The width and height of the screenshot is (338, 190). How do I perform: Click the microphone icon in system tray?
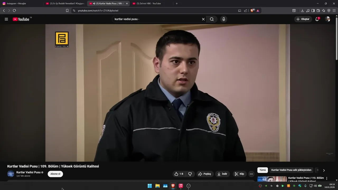coord(305,186)
